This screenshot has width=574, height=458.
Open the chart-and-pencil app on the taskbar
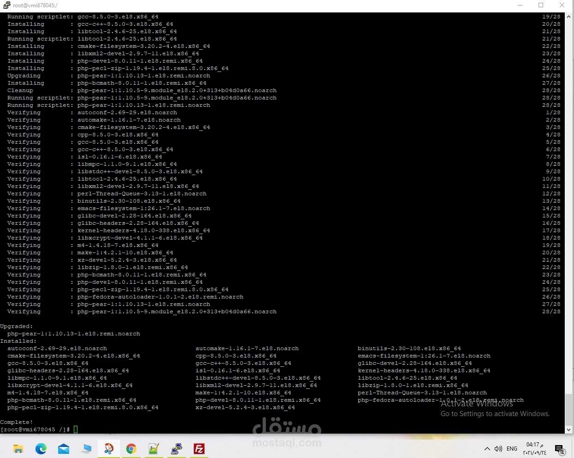pos(154,449)
